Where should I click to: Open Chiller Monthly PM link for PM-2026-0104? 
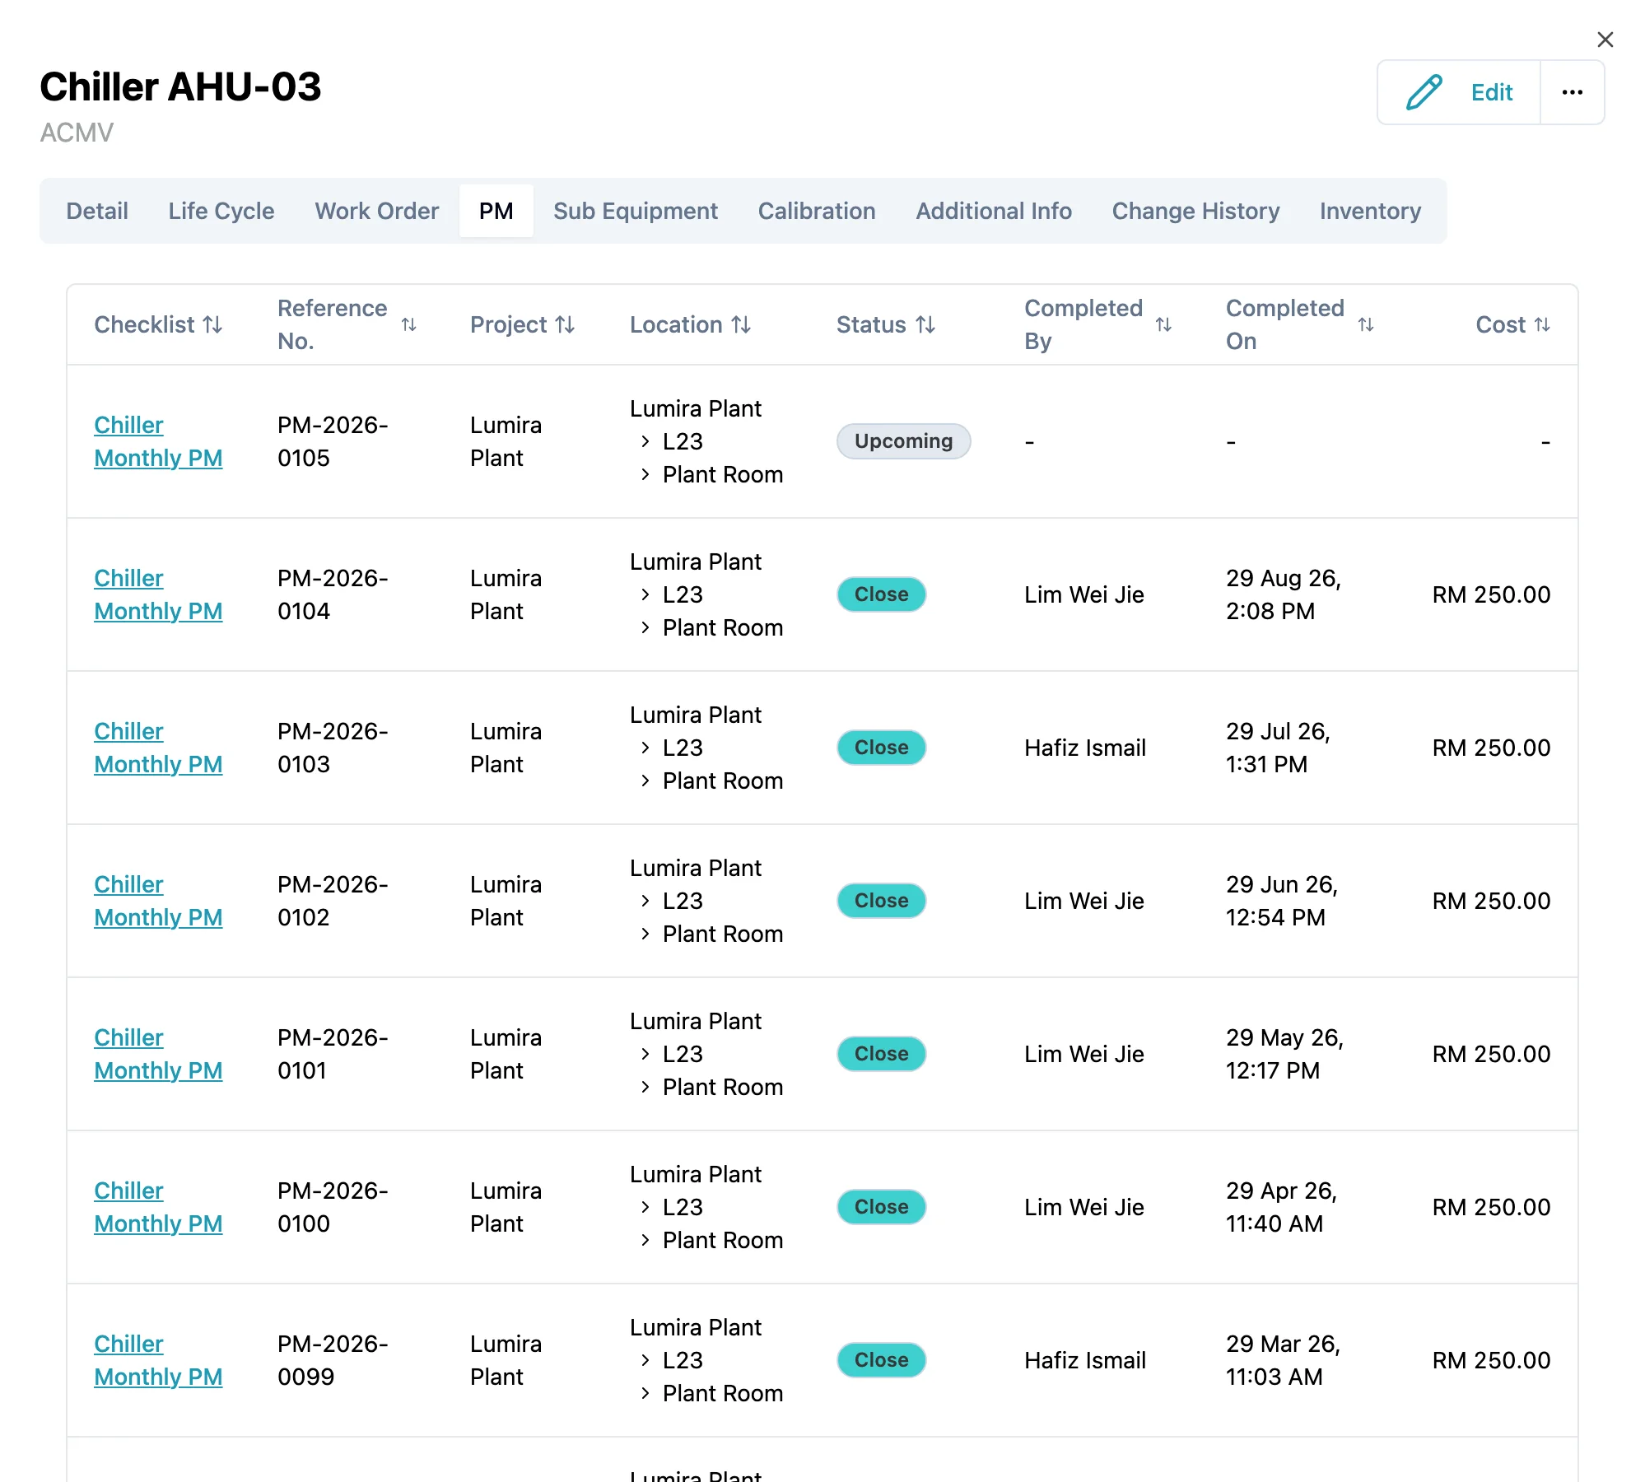pos(158,594)
